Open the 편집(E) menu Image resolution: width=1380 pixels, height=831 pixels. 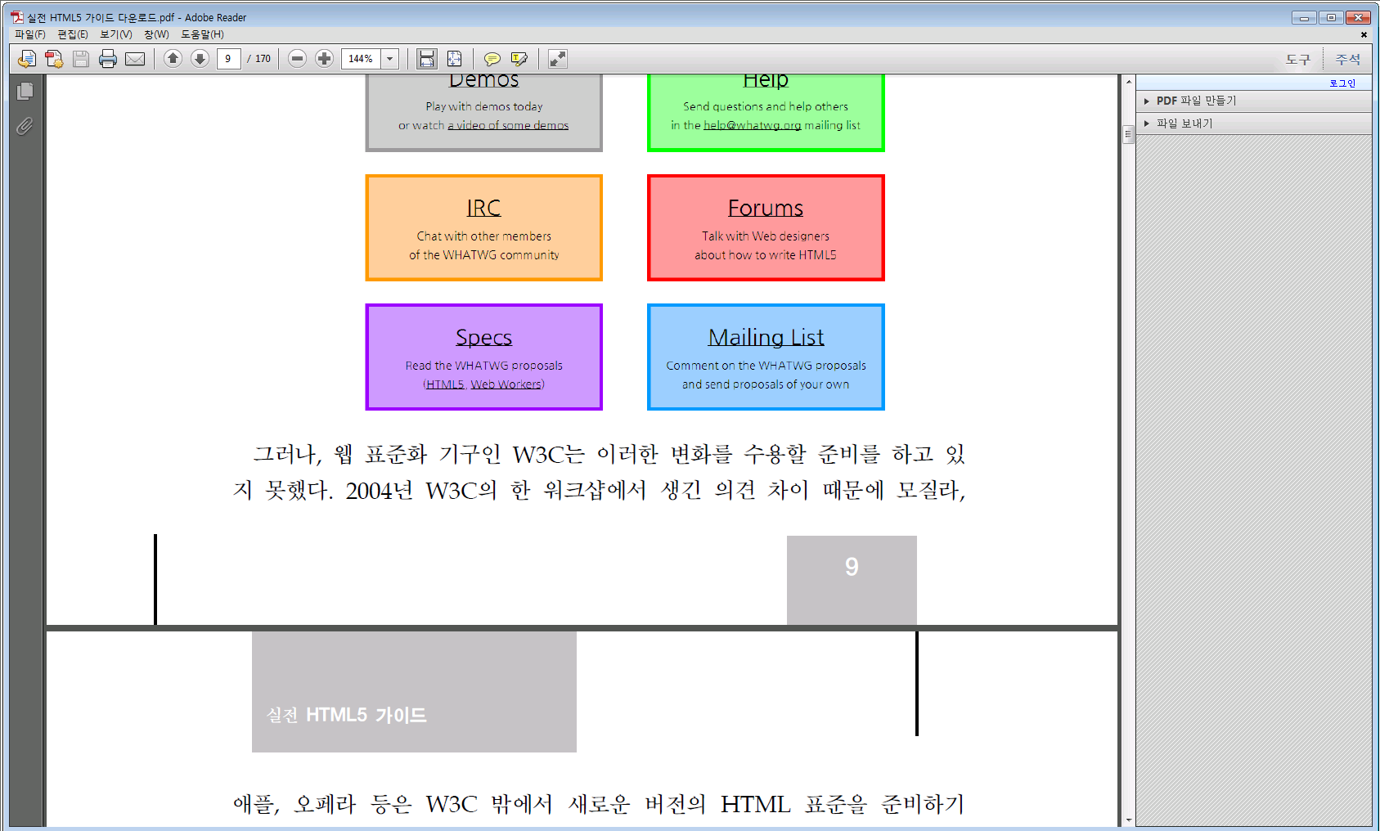(73, 34)
